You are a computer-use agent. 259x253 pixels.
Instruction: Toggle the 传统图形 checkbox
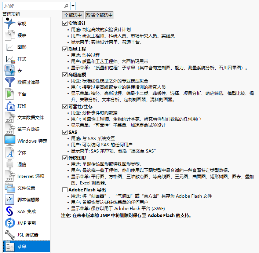(65, 158)
